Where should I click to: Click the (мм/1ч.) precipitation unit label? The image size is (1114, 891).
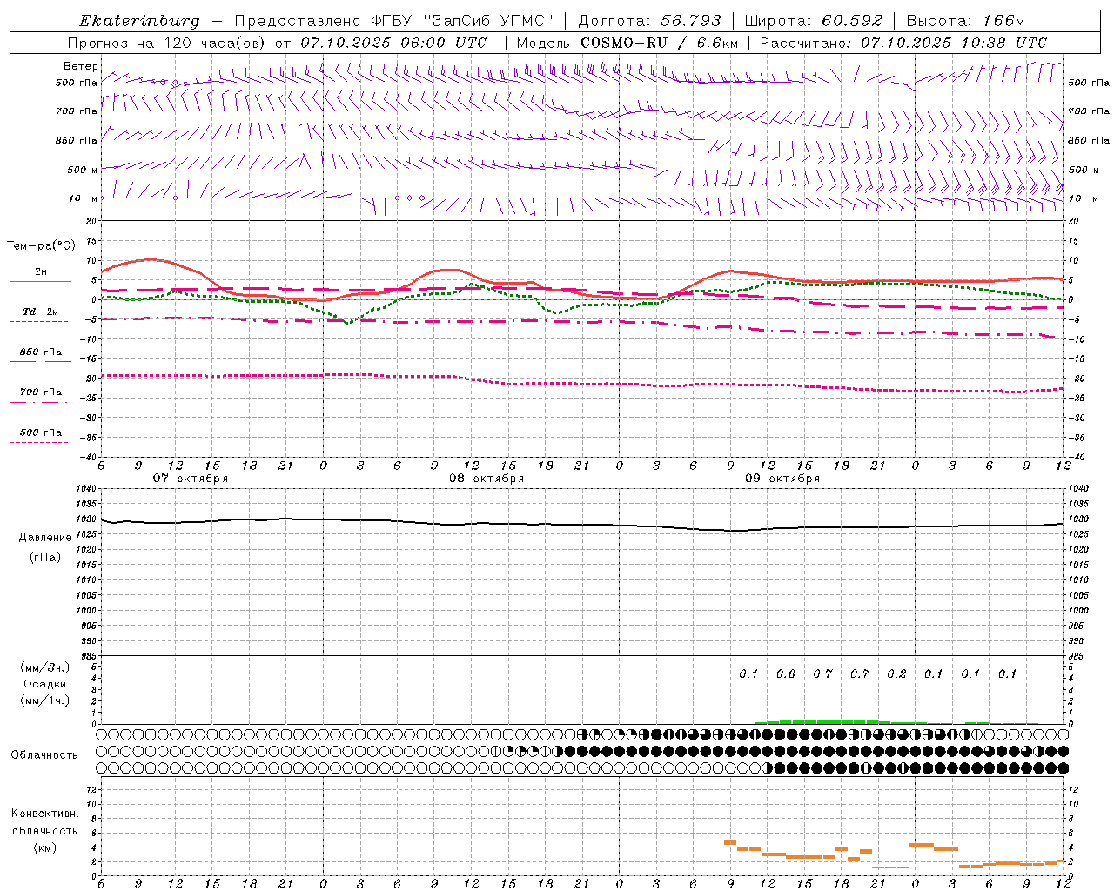(x=44, y=700)
